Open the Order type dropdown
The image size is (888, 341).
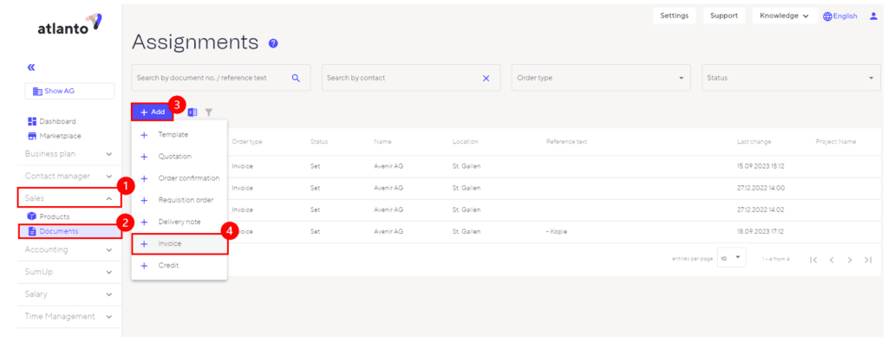coord(601,78)
